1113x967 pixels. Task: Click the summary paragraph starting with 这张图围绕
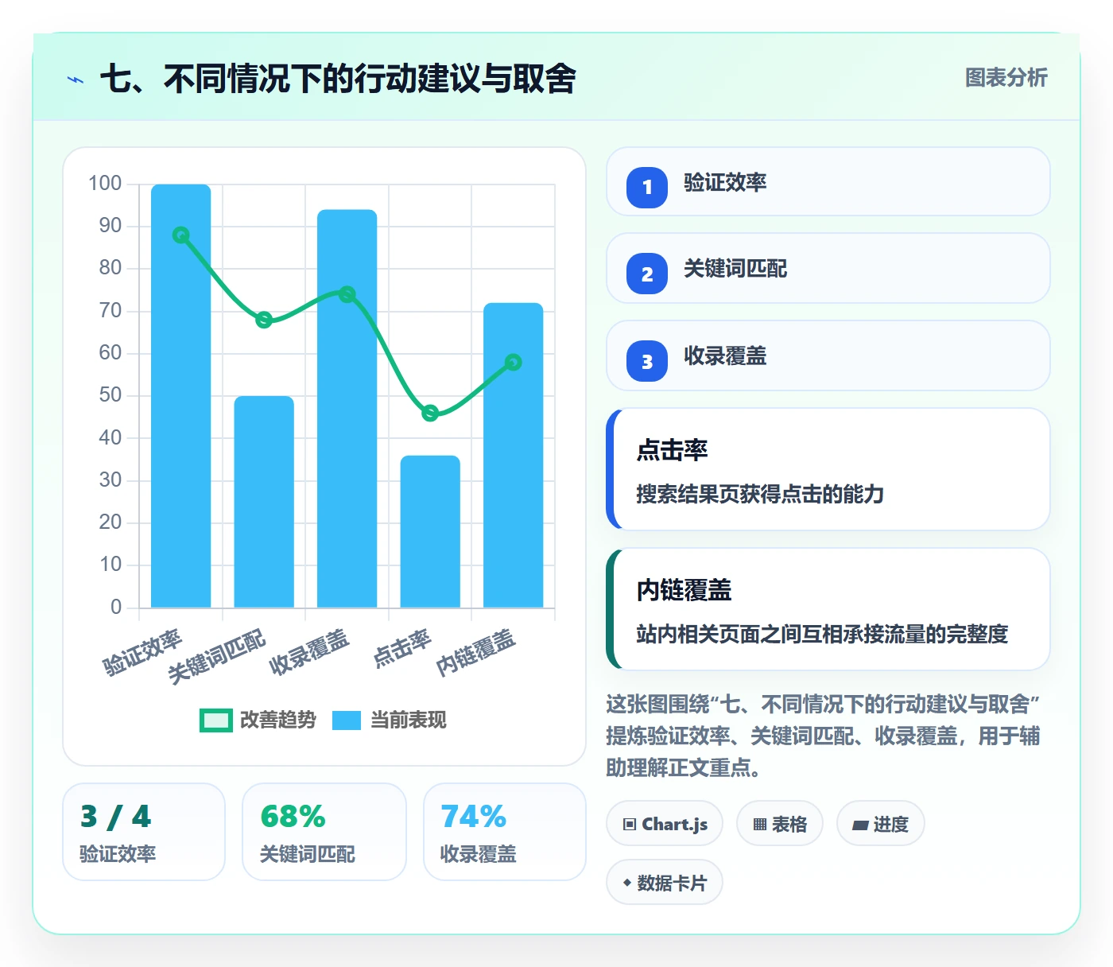(824, 736)
